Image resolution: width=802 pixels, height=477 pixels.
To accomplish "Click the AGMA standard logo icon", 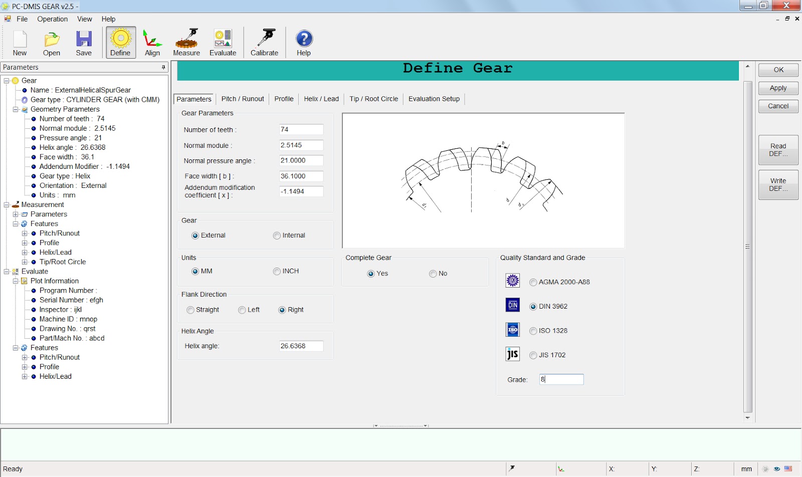I will 512,281.
